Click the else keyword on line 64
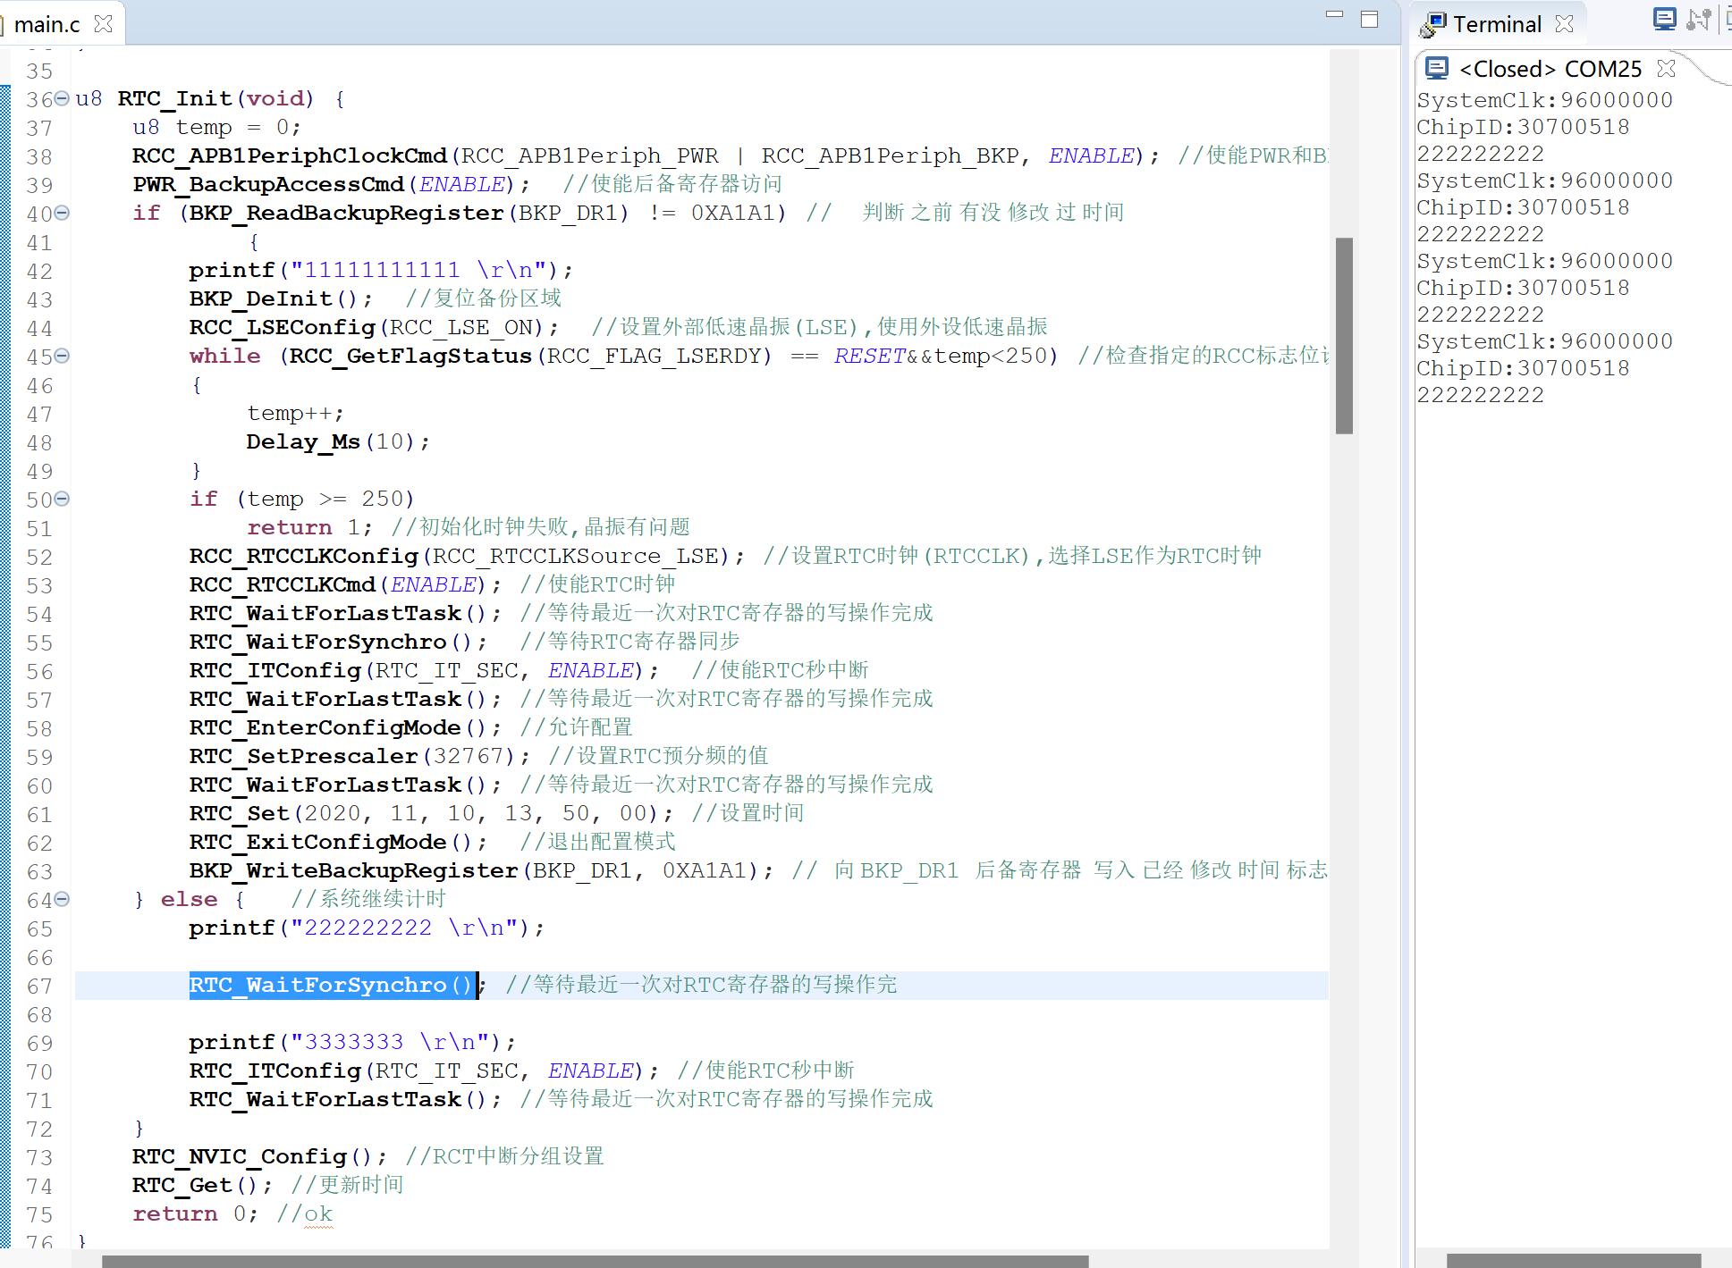This screenshot has width=1732, height=1268. (189, 899)
